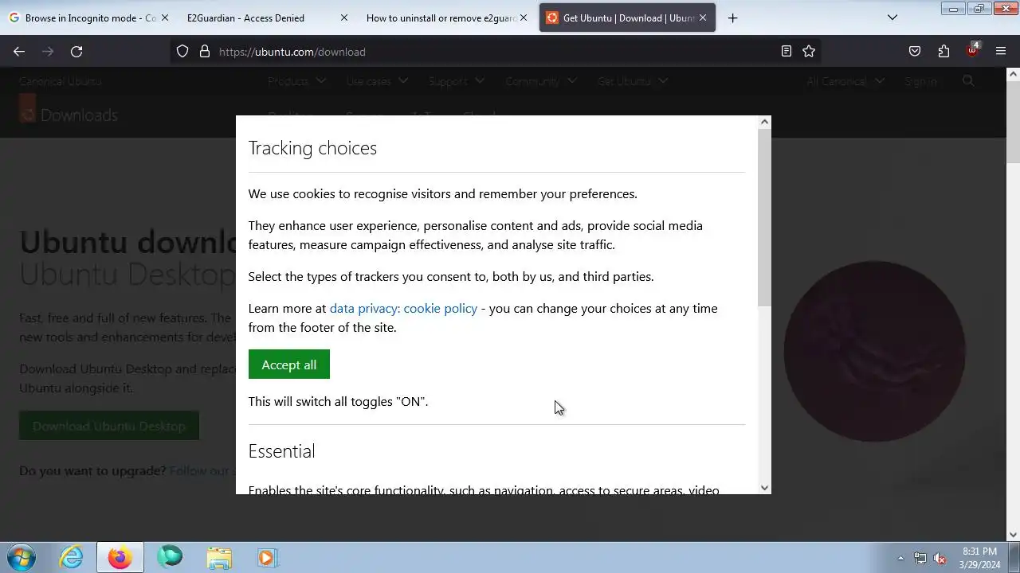Screen dimensions: 1020x573
Task: Expand the Community menu
Action: coord(541,81)
